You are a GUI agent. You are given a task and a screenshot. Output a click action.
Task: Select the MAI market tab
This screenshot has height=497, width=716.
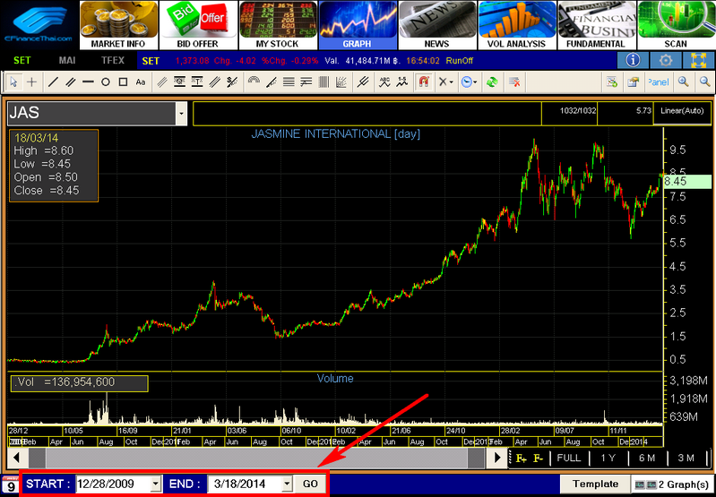point(67,60)
